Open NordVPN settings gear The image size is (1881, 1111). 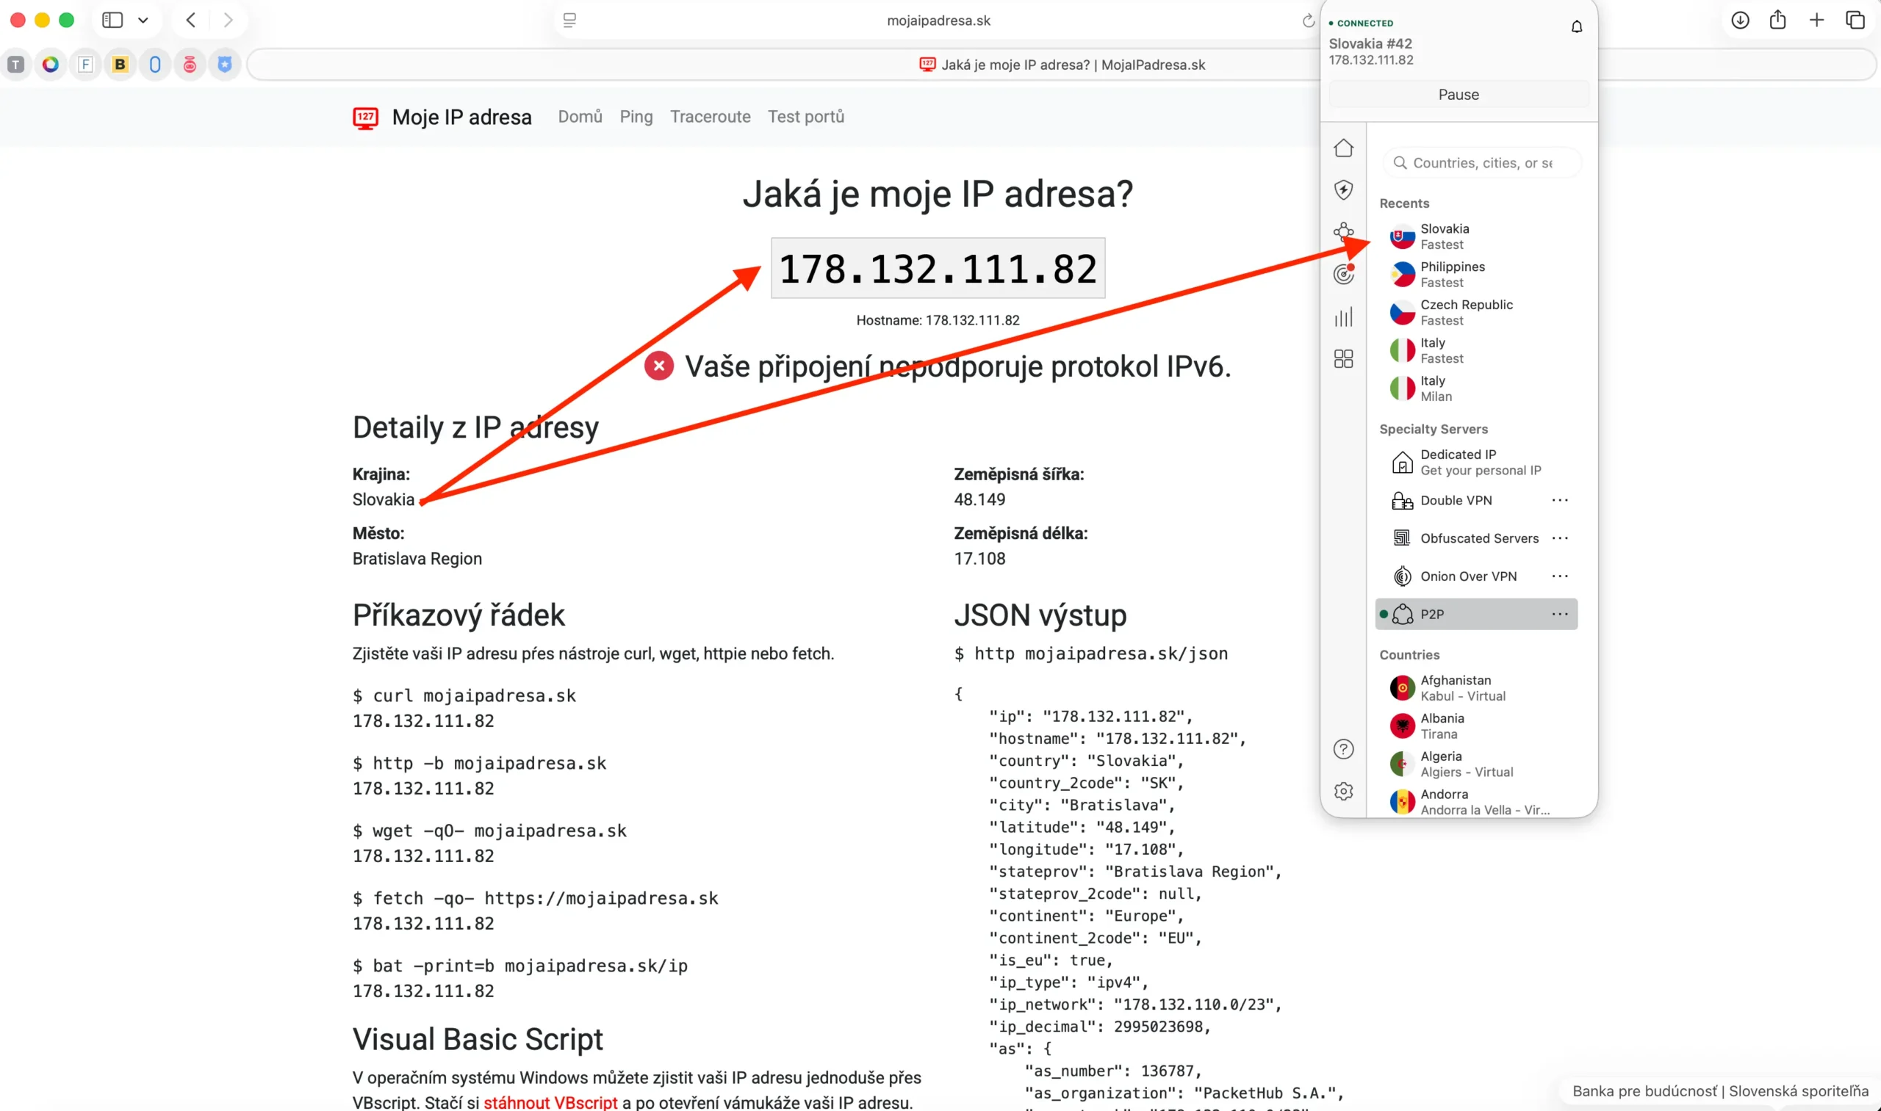(1344, 792)
